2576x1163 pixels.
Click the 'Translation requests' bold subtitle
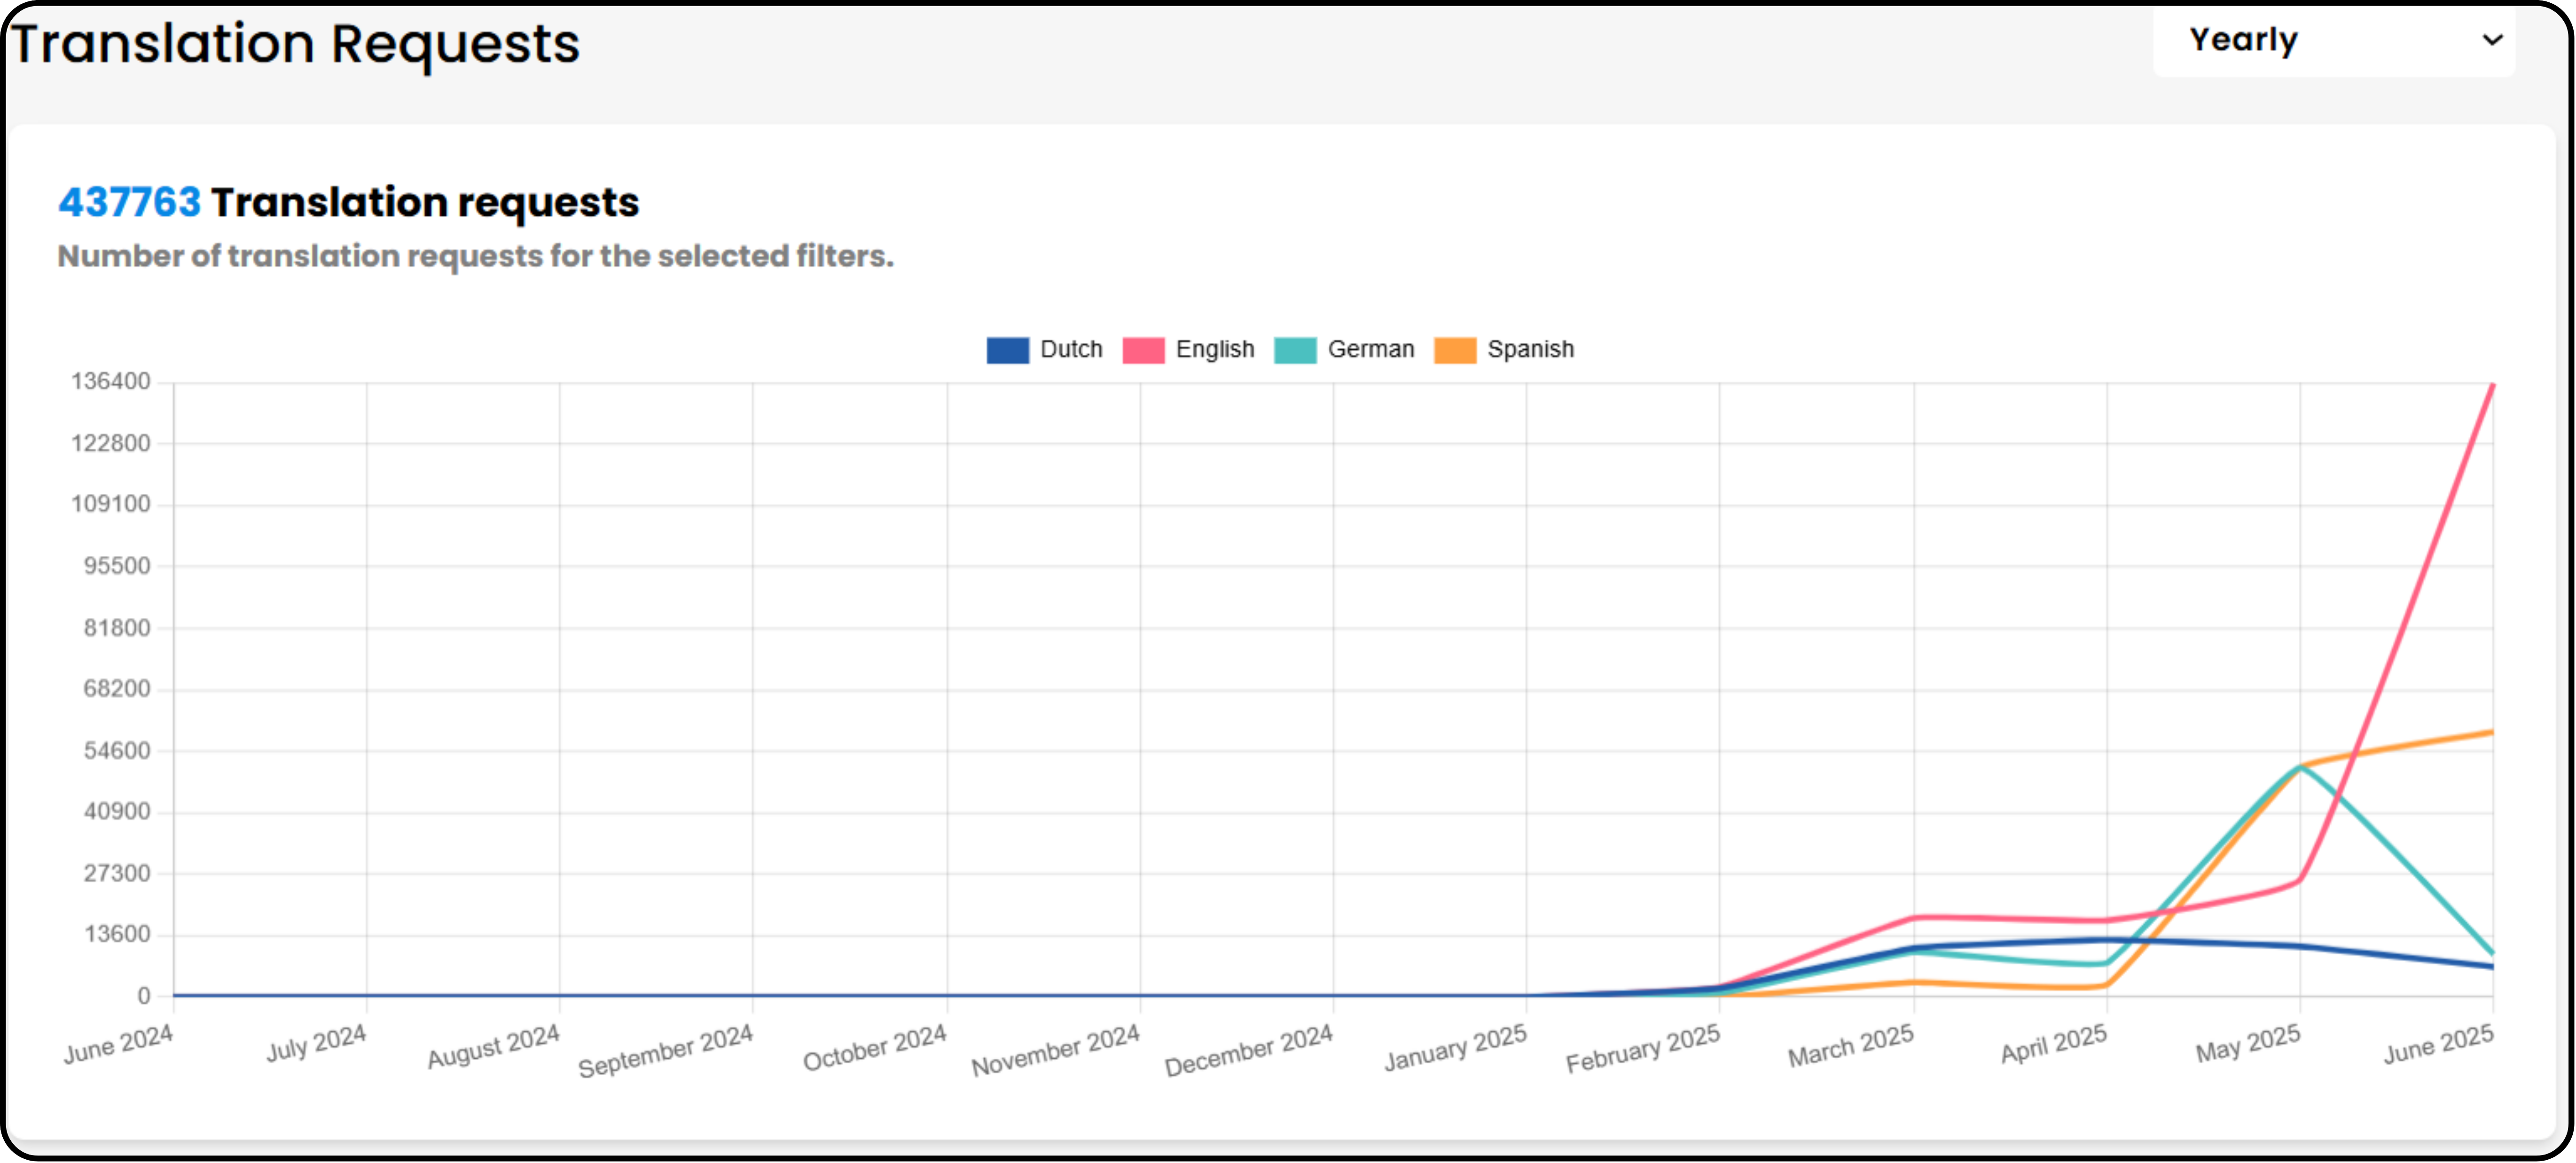click(x=425, y=203)
